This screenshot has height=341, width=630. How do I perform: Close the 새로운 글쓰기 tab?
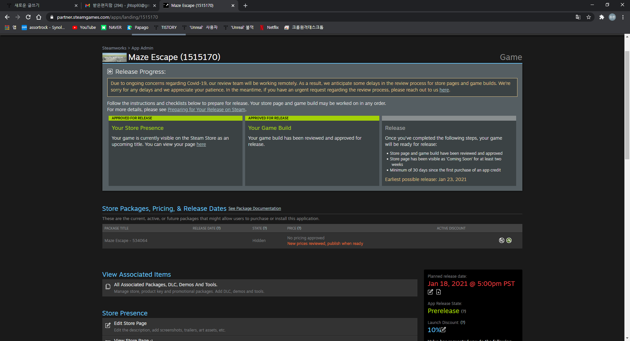pyautogui.click(x=76, y=6)
